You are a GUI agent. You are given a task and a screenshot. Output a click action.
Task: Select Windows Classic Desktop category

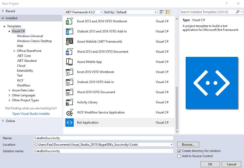[x=34, y=41]
